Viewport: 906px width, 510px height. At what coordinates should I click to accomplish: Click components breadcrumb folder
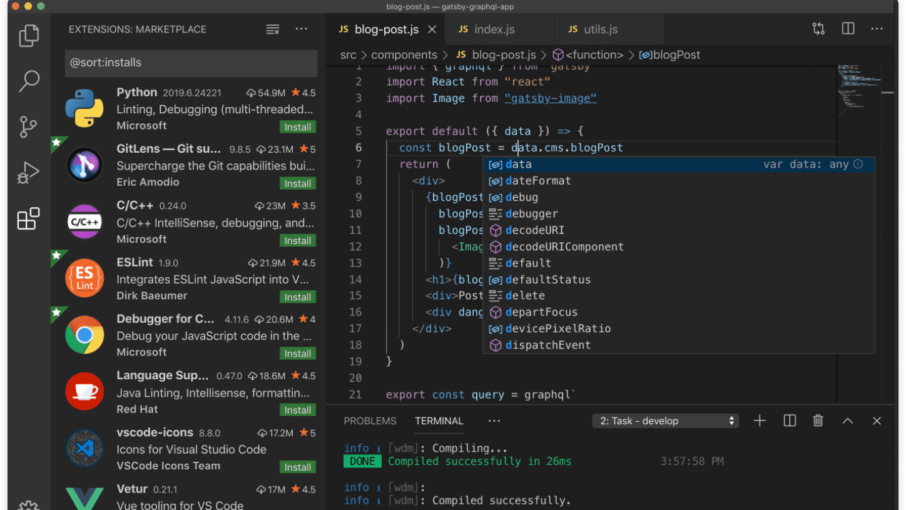pos(404,55)
